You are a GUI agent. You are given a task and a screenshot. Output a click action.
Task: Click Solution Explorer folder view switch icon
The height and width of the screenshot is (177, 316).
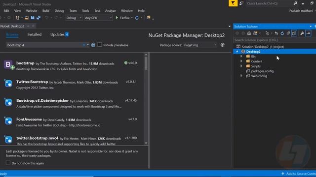(x=256, y=33)
